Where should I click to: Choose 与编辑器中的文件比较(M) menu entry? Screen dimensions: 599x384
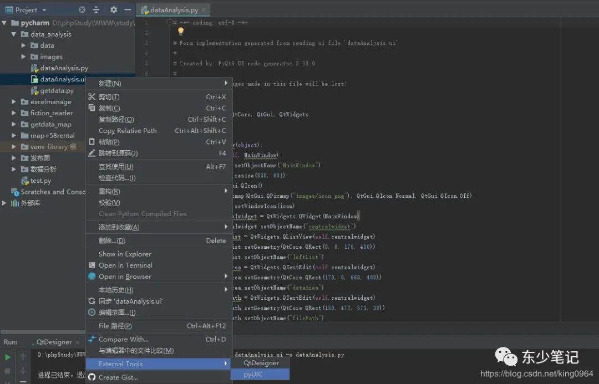pyautogui.click(x=159, y=350)
